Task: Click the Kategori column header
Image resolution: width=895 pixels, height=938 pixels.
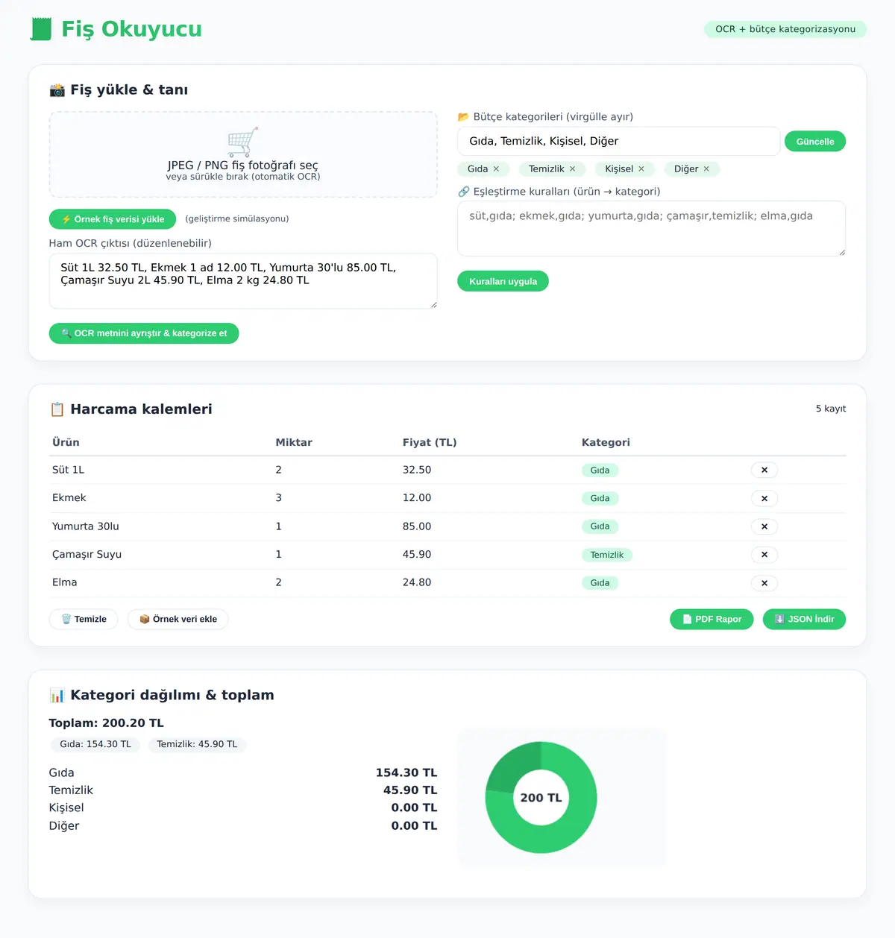Action: 606,442
